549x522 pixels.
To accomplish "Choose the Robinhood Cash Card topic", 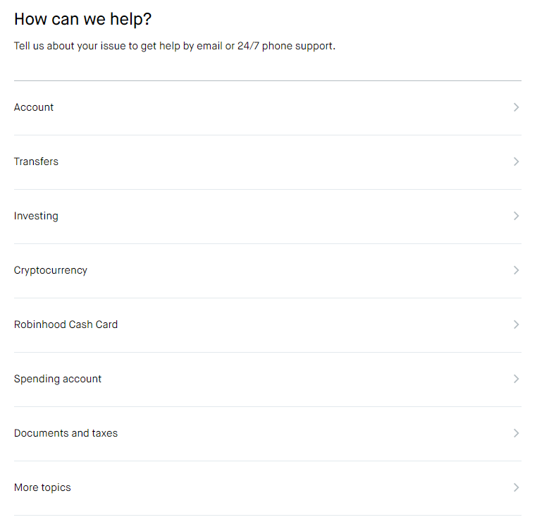I will (x=66, y=324).
